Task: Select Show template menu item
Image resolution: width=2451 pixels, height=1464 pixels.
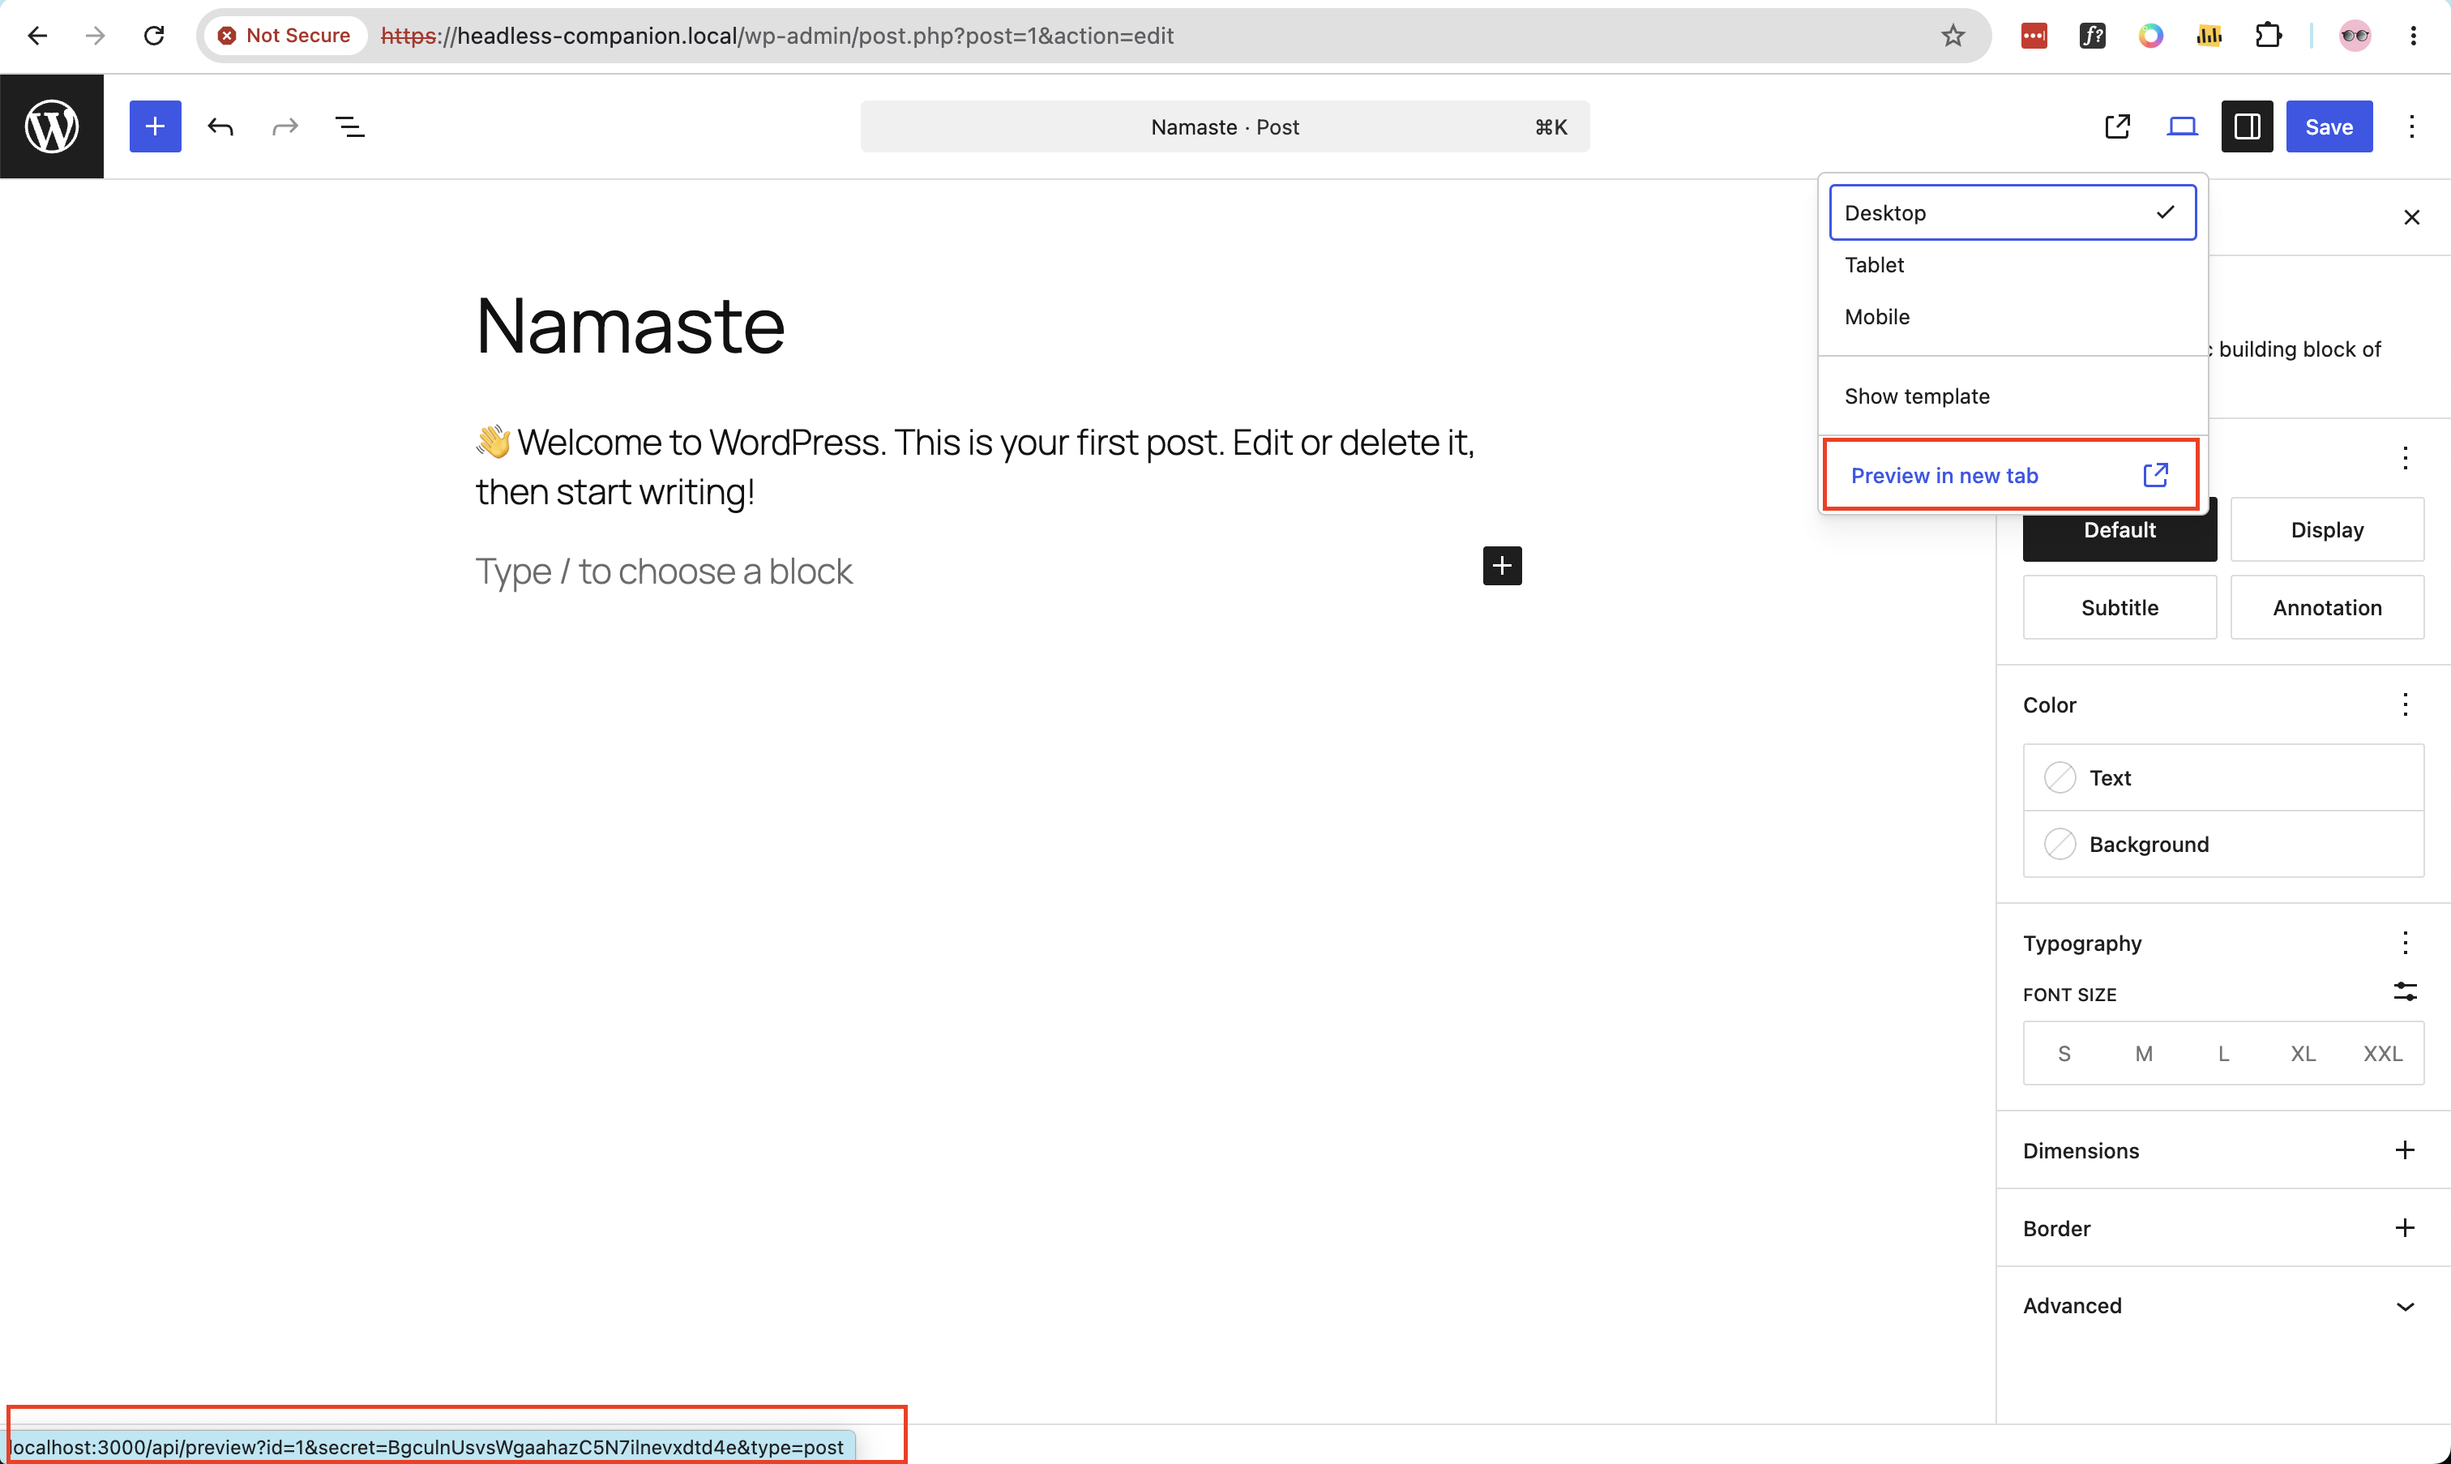Action: [2012, 396]
